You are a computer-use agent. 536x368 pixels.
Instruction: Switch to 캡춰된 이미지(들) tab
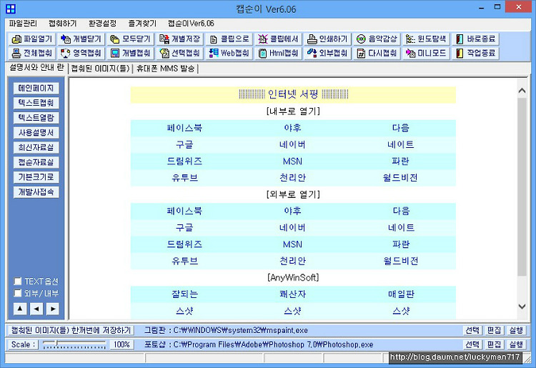pos(100,69)
